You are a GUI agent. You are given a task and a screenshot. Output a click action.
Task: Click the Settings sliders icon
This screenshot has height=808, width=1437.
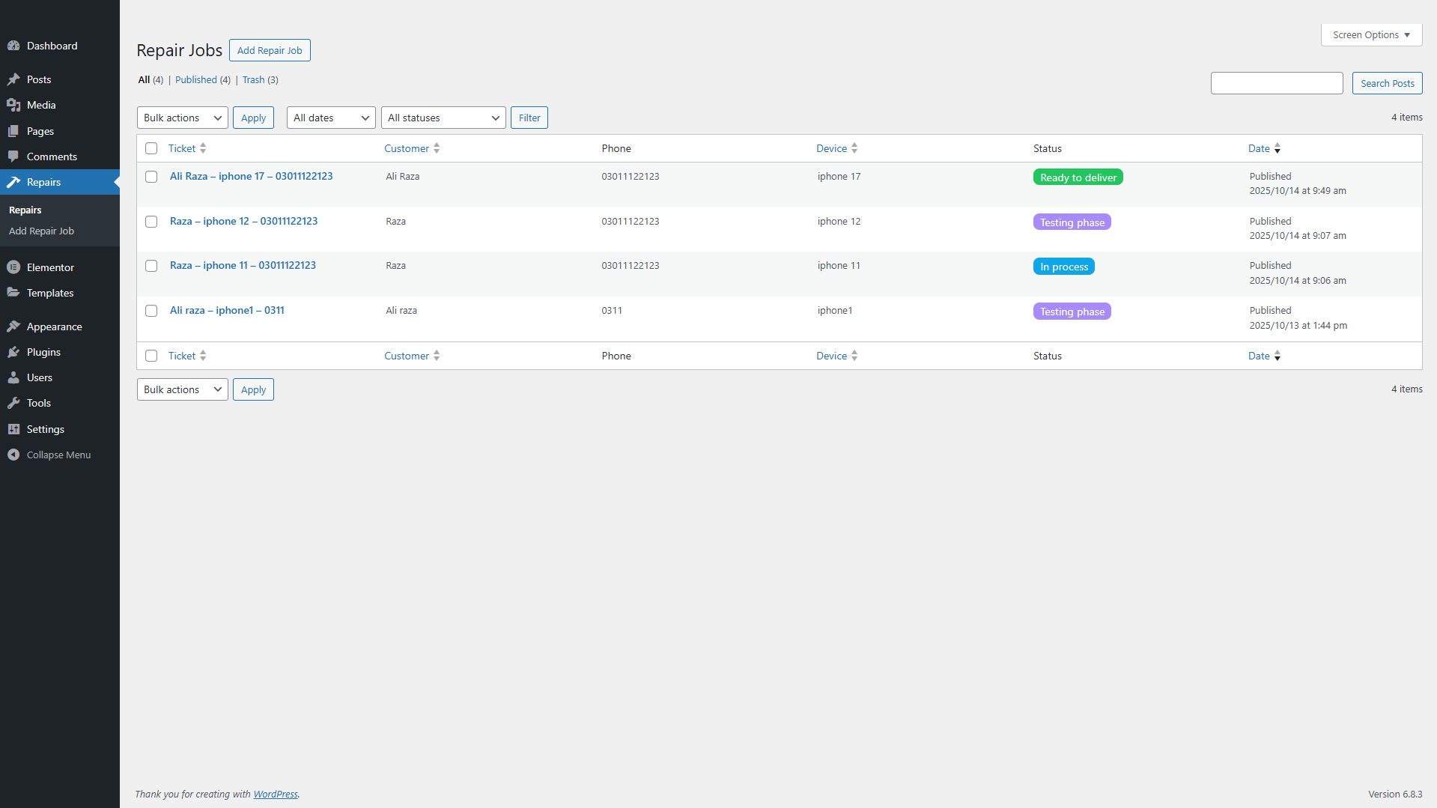click(13, 429)
